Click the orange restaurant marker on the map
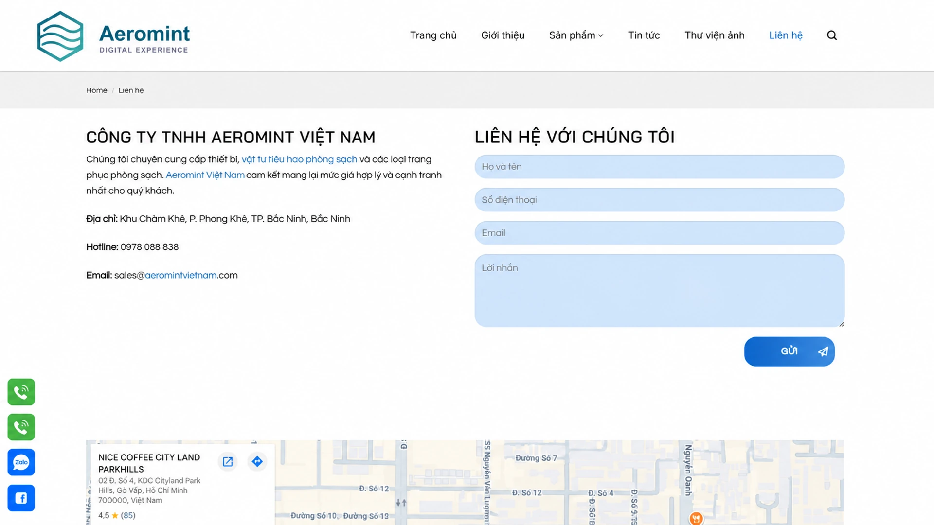The image size is (934, 525). pos(696,519)
